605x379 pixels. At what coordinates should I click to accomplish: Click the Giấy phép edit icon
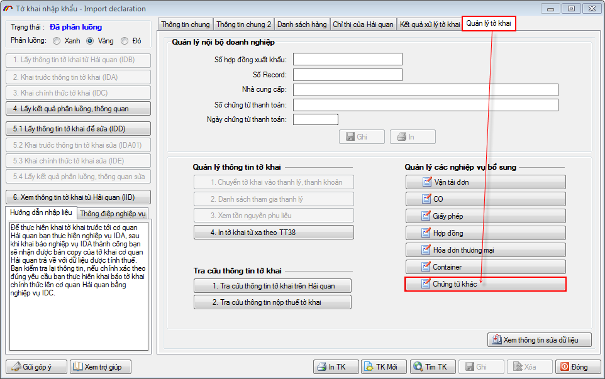(x=425, y=216)
